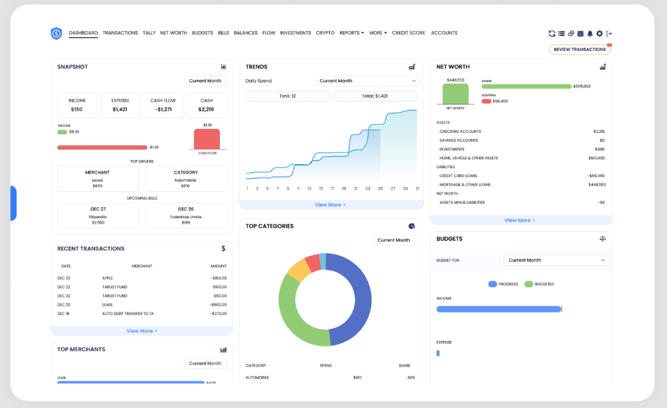Open the Budgets nav item

[x=202, y=33]
